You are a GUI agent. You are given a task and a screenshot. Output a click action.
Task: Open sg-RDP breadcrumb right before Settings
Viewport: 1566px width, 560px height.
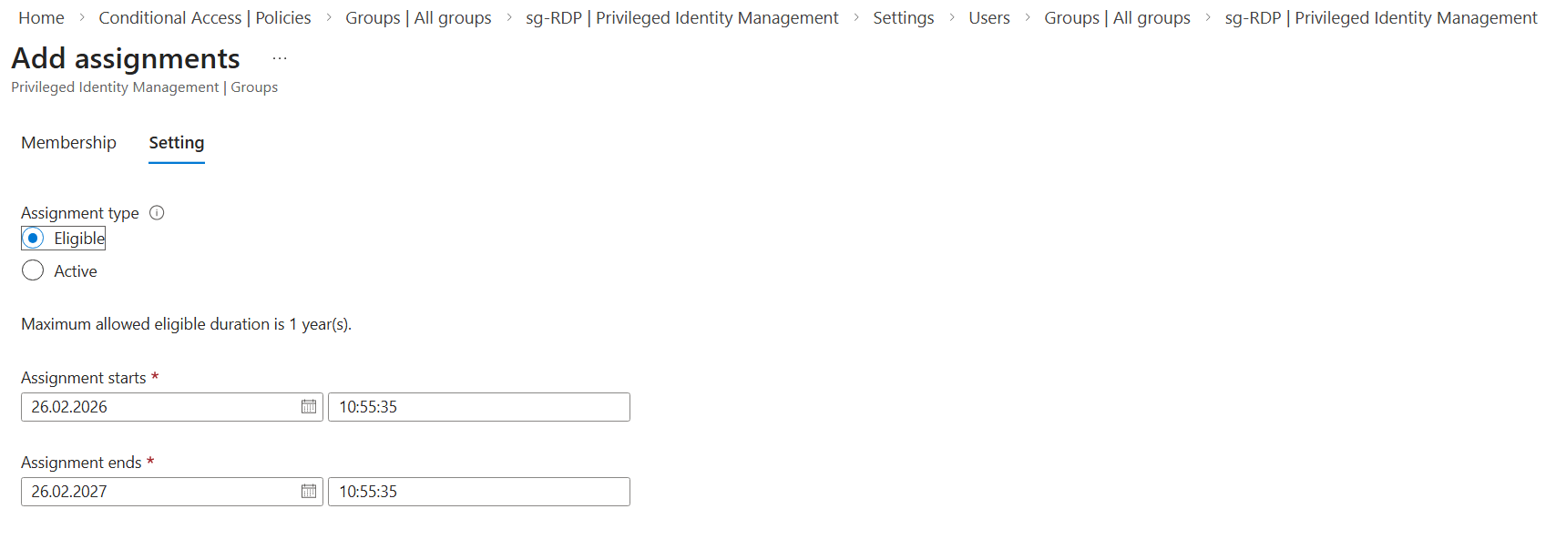point(681,18)
